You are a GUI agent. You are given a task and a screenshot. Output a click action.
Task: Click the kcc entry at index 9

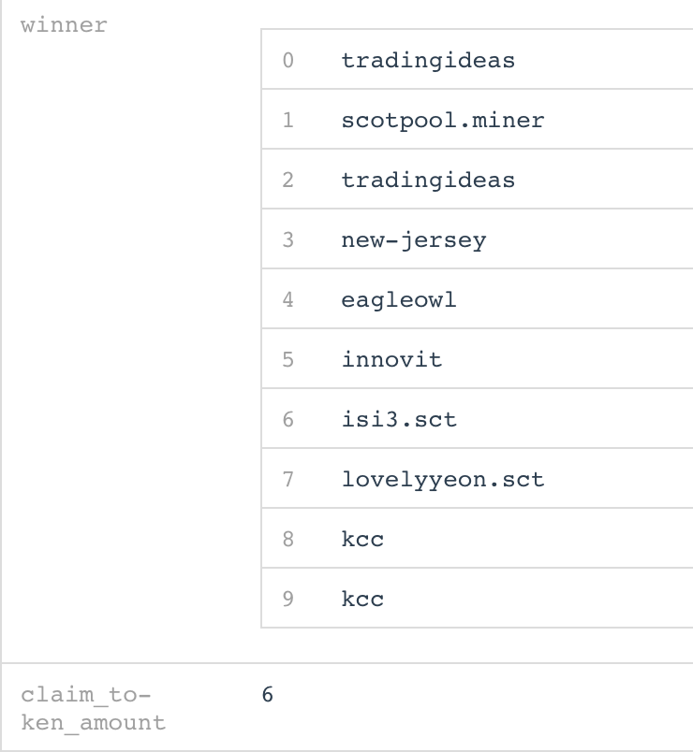(362, 599)
